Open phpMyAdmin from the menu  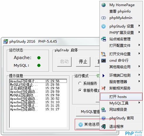pyautogui.click(x=121, y=18)
